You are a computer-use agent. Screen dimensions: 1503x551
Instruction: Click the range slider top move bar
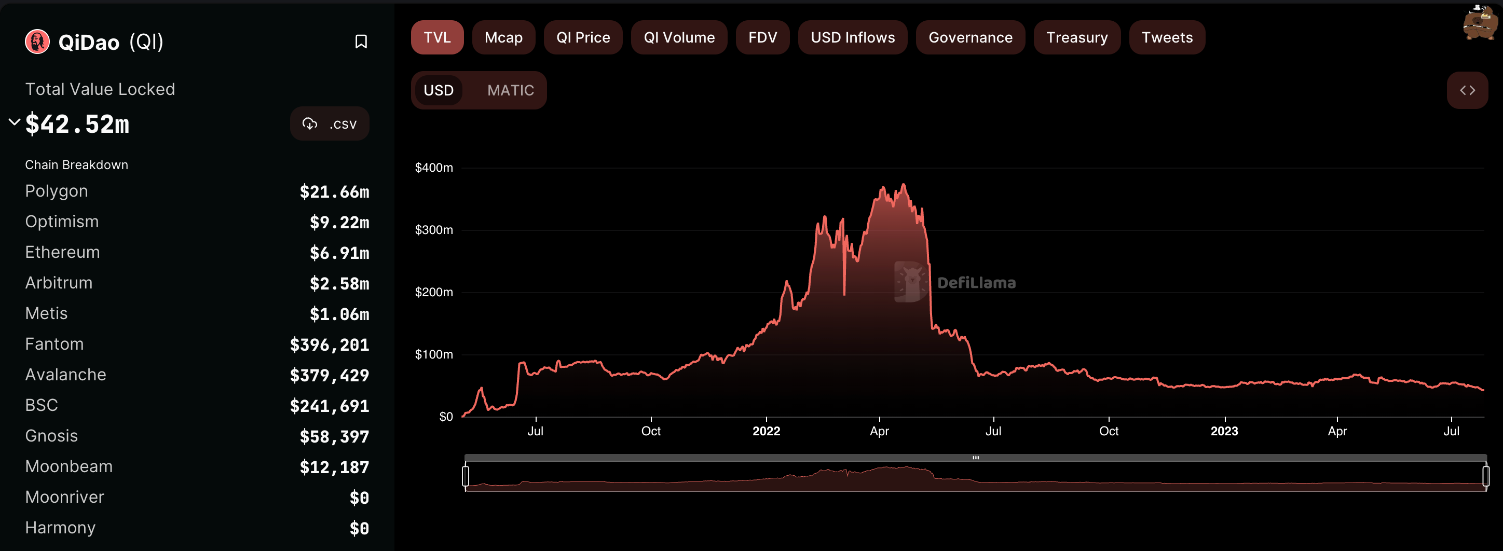(x=976, y=458)
